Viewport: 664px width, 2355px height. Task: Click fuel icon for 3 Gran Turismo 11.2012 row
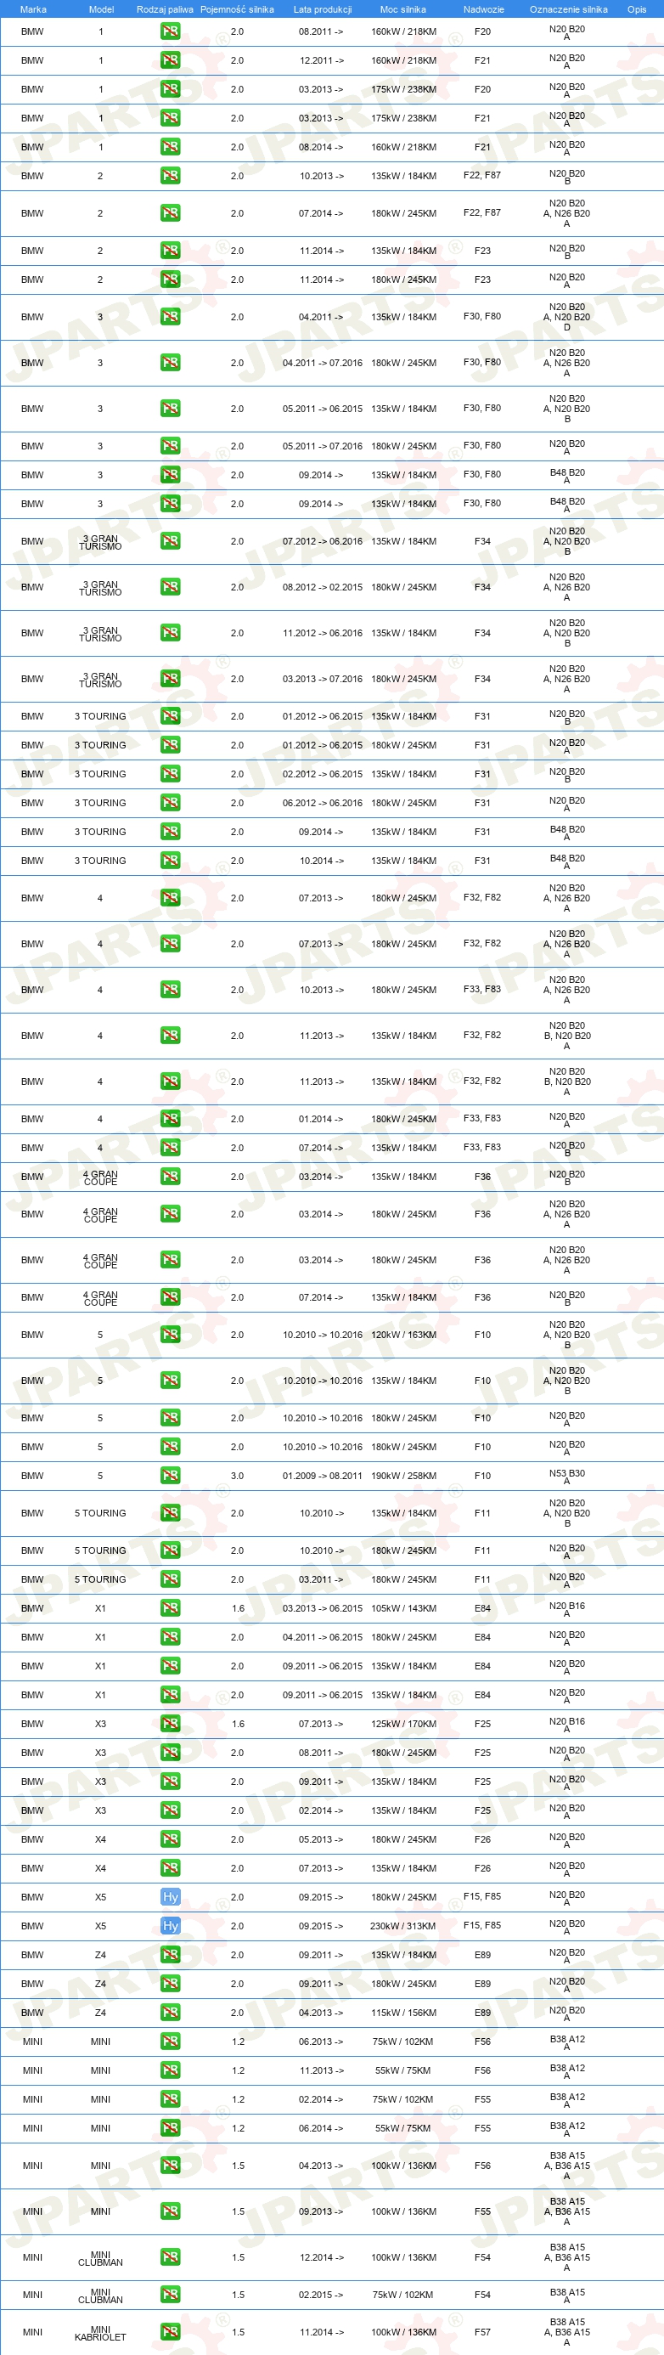(170, 633)
